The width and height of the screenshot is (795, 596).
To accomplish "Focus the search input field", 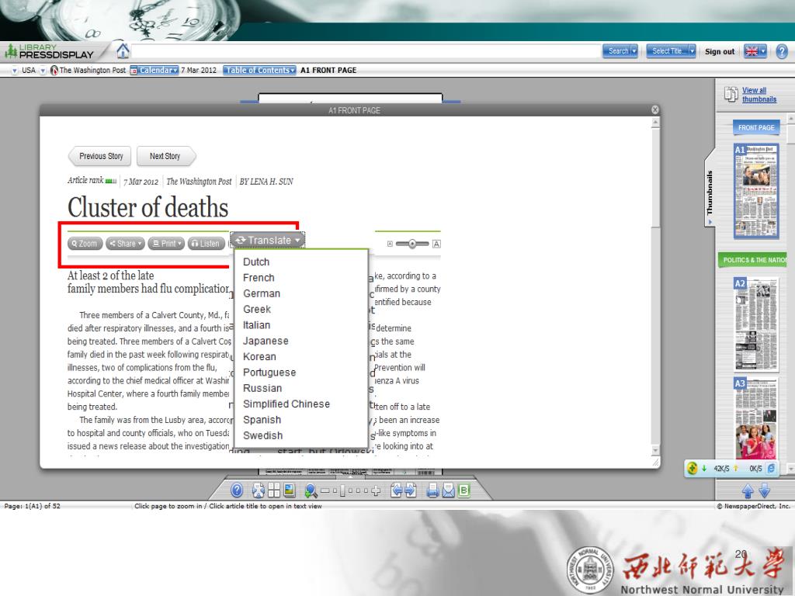I will pyautogui.click(x=366, y=51).
